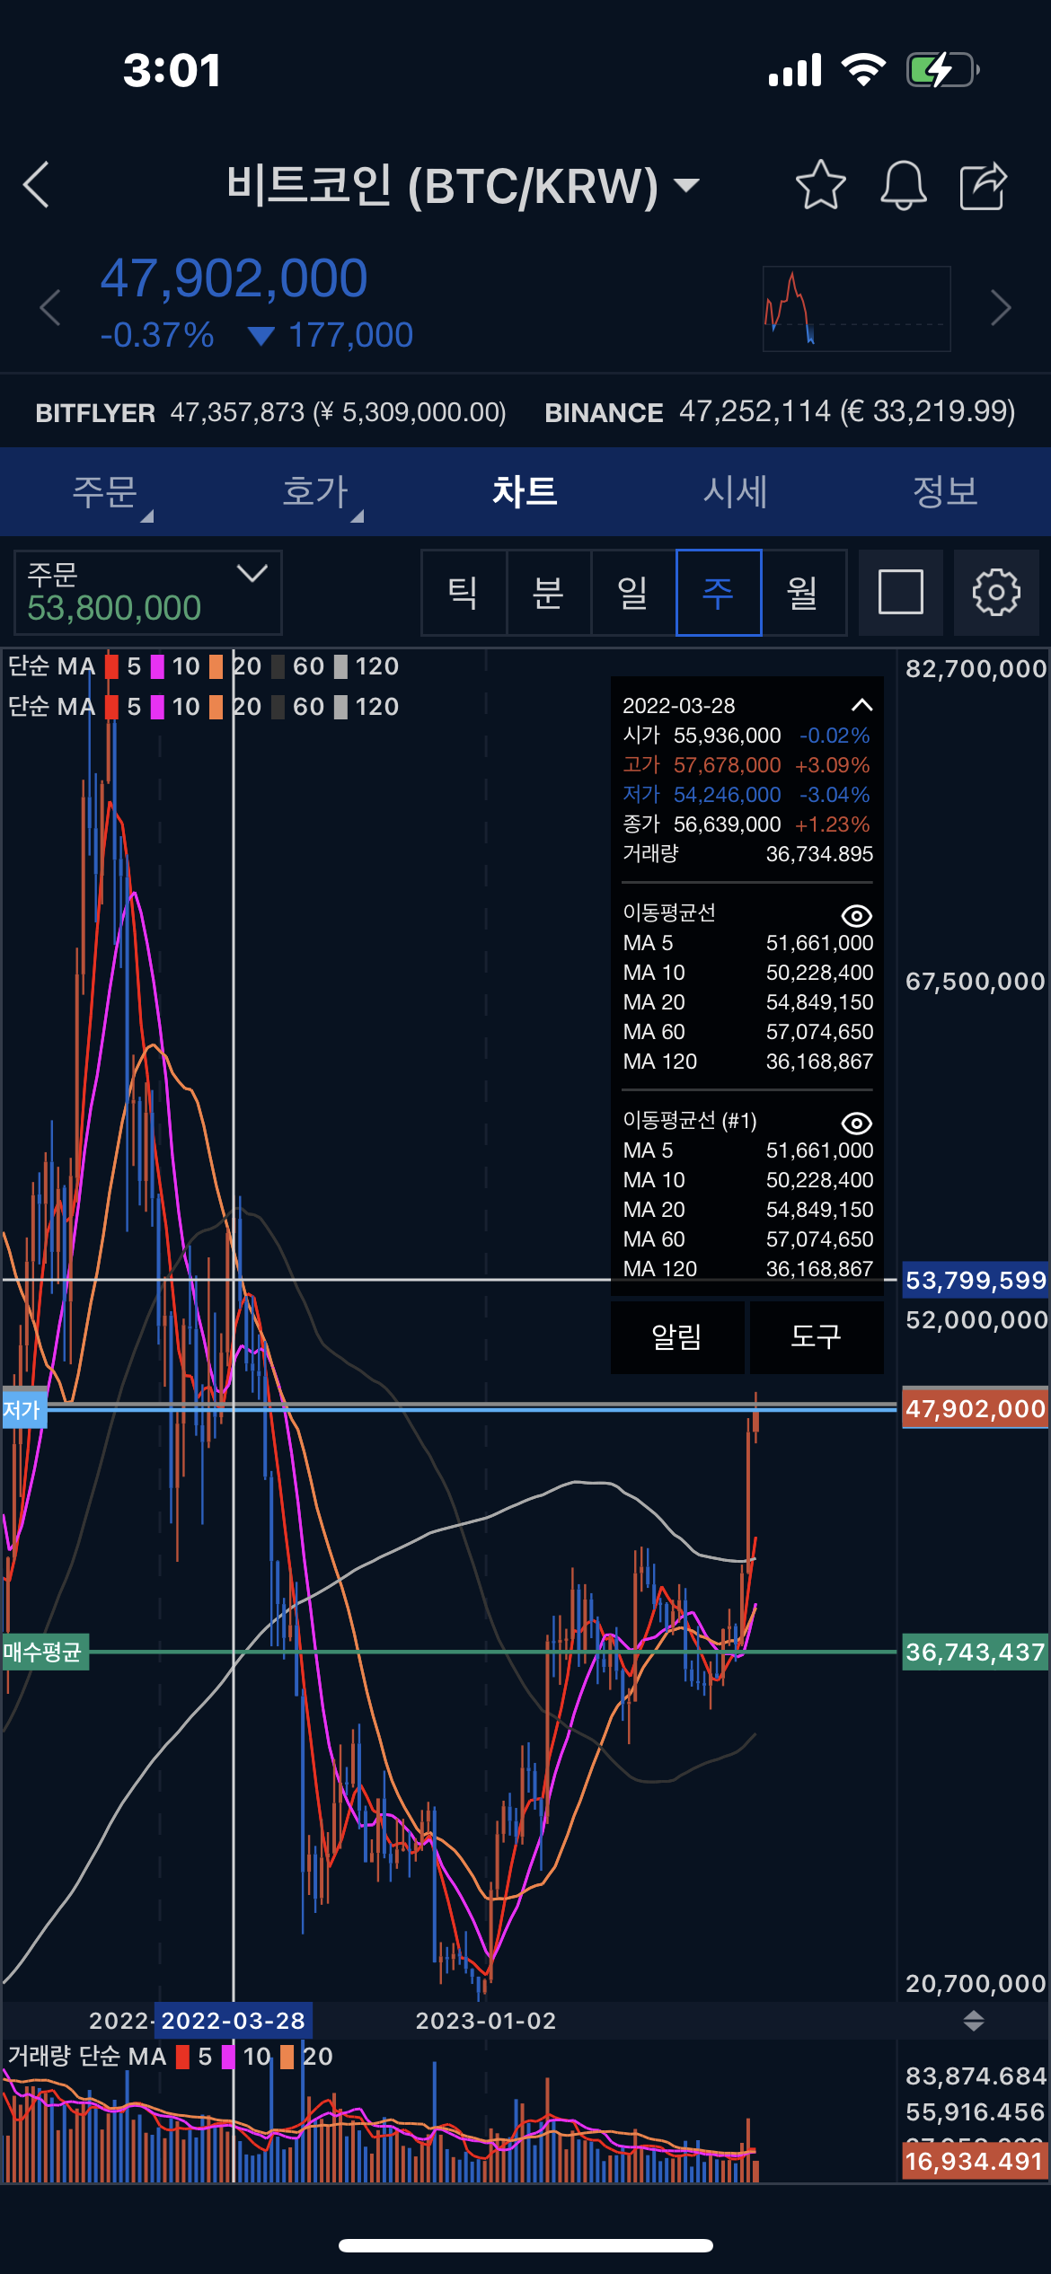Tap the current price 47,902,000 header

coord(234,278)
